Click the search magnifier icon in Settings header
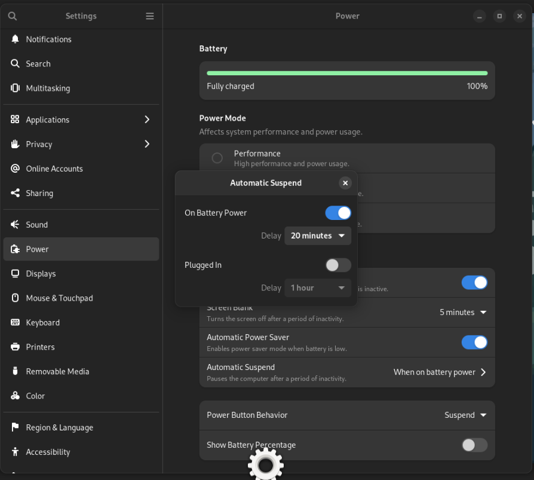 [x=13, y=16]
